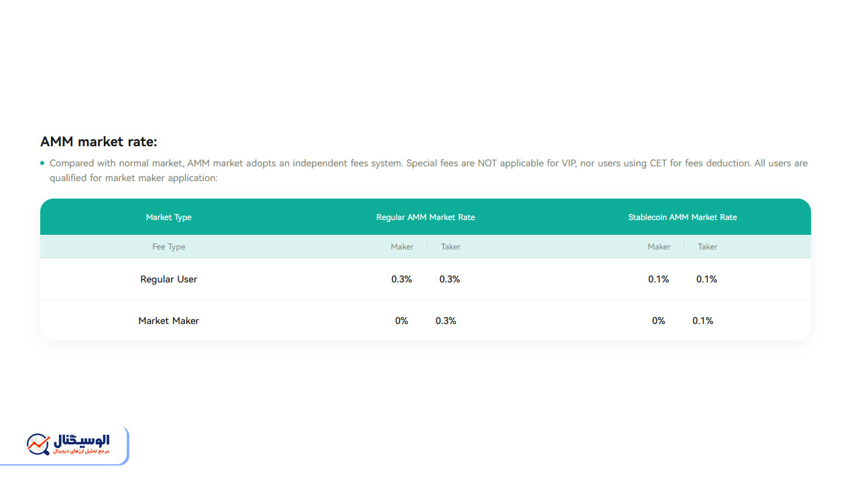The height and width of the screenshot is (483, 858).
Task: Select the Stablecoin AMM Market Rate header
Action: click(682, 217)
